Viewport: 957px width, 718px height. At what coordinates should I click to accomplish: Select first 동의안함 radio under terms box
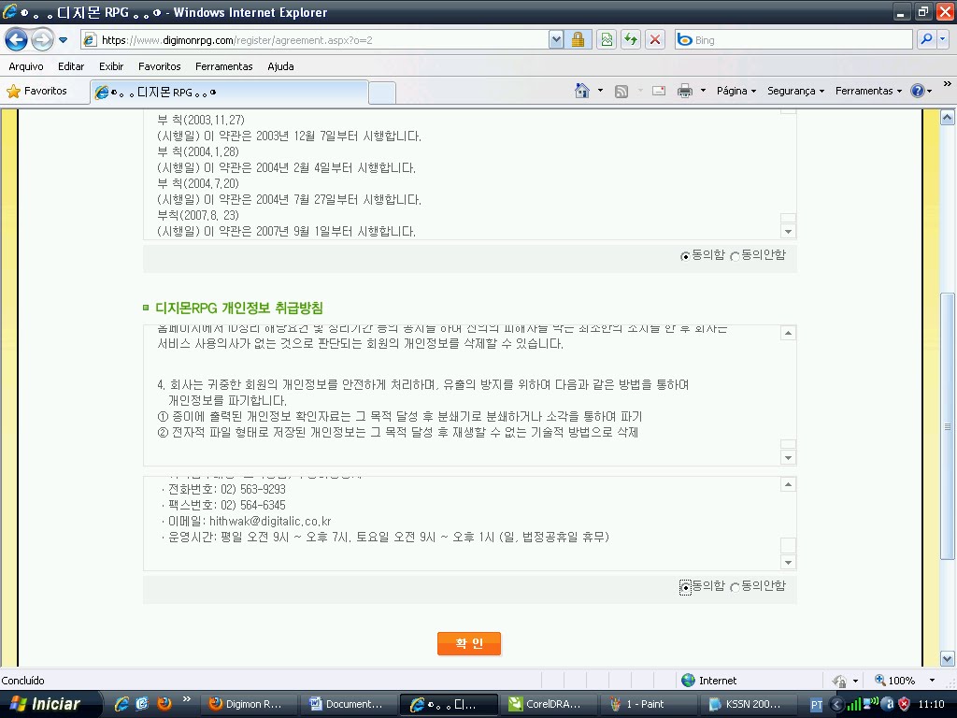click(735, 256)
